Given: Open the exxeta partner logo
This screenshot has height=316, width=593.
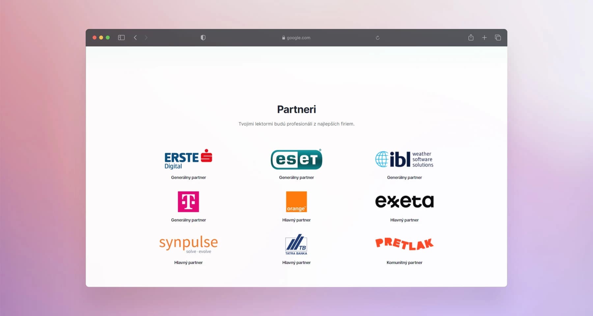Looking at the screenshot, I should 404,201.
